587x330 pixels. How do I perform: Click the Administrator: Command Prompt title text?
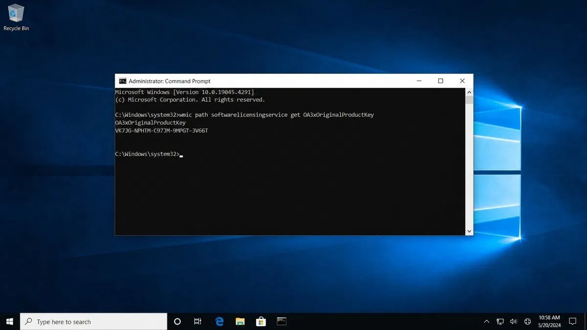170,81
